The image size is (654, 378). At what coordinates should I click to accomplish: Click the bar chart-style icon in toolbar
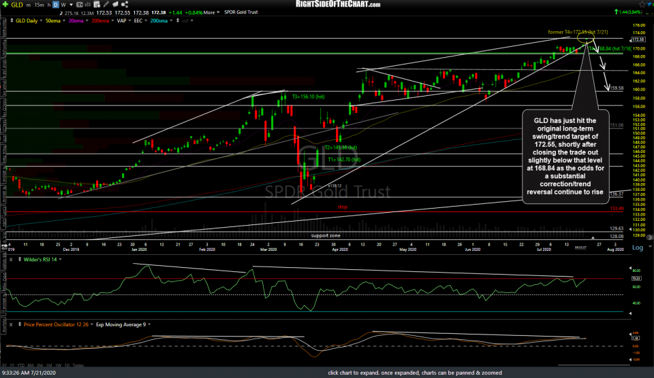[x=88, y=5]
